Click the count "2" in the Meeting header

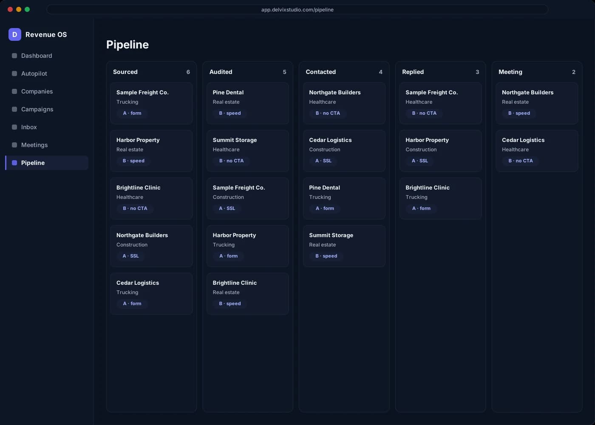pos(574,72)
